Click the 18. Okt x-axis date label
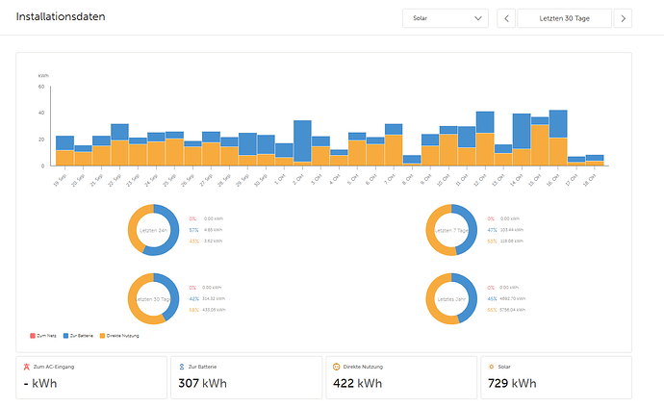This screenshot has height=408, width=664. click(x=589, y=181)
